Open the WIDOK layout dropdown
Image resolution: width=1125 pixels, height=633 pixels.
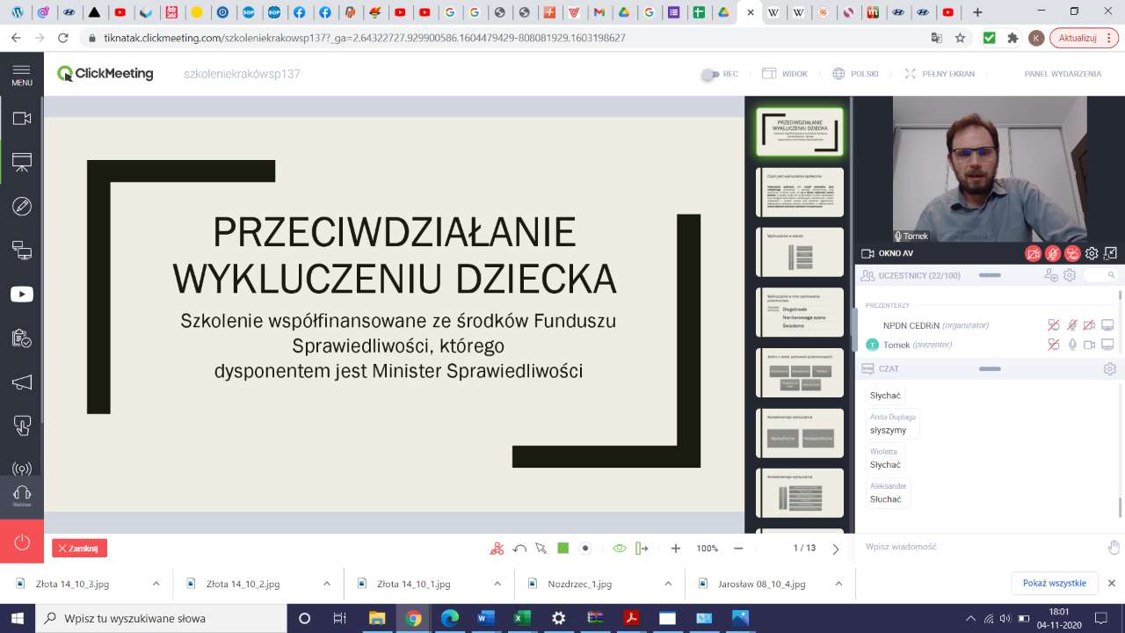click(785, 74)
